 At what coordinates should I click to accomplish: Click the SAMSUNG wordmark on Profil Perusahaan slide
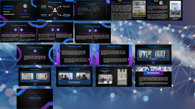pyautogui.click(x=125, y=2)
